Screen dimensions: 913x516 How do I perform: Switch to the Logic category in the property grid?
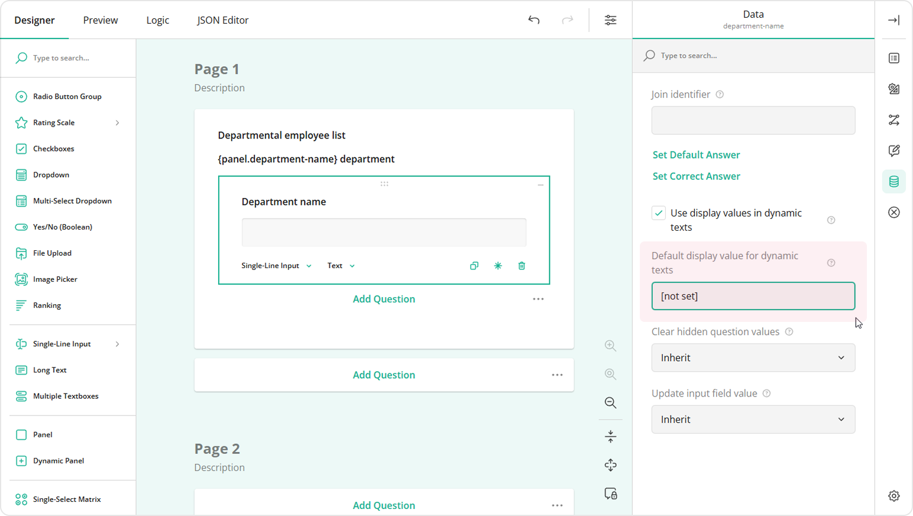pyautogui.click(x=893, y=120)
